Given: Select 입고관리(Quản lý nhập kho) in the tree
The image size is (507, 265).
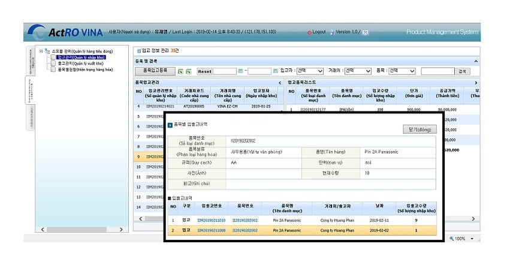Looking at the screenshot, I should coord(81,58).
